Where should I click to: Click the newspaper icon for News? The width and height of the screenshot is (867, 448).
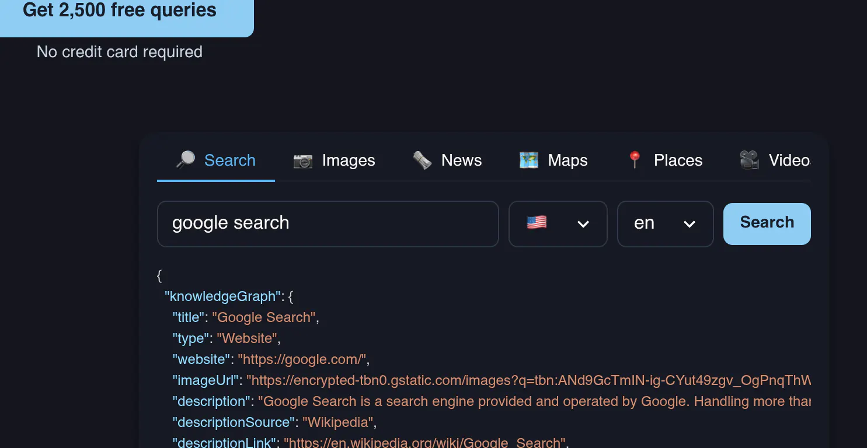pyautogui.click(x=422, y=160)
